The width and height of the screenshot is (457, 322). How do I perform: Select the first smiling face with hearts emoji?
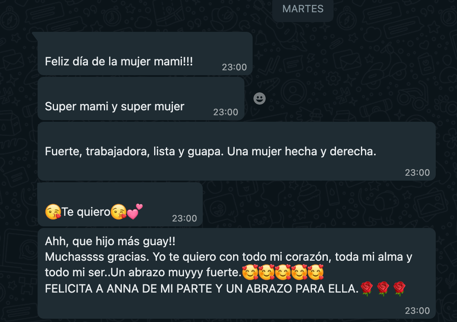coord(250,272)
